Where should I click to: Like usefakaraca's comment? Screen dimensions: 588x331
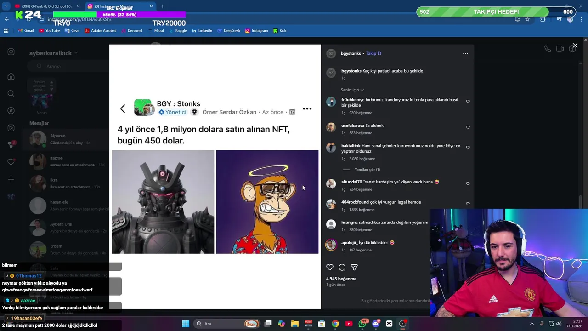pos(468,127)
